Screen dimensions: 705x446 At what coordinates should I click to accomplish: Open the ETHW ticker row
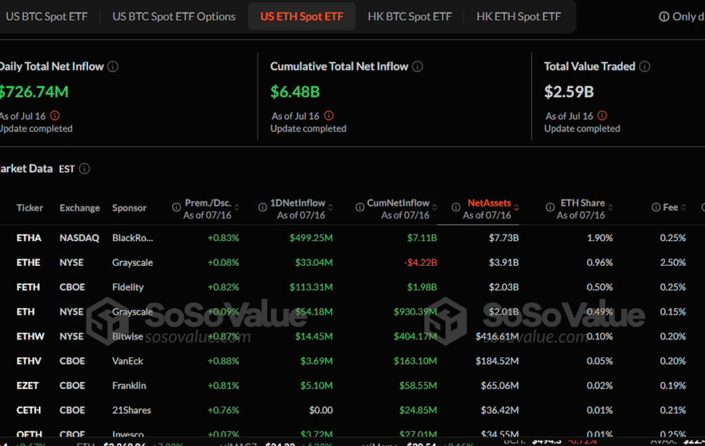[30, 337]
